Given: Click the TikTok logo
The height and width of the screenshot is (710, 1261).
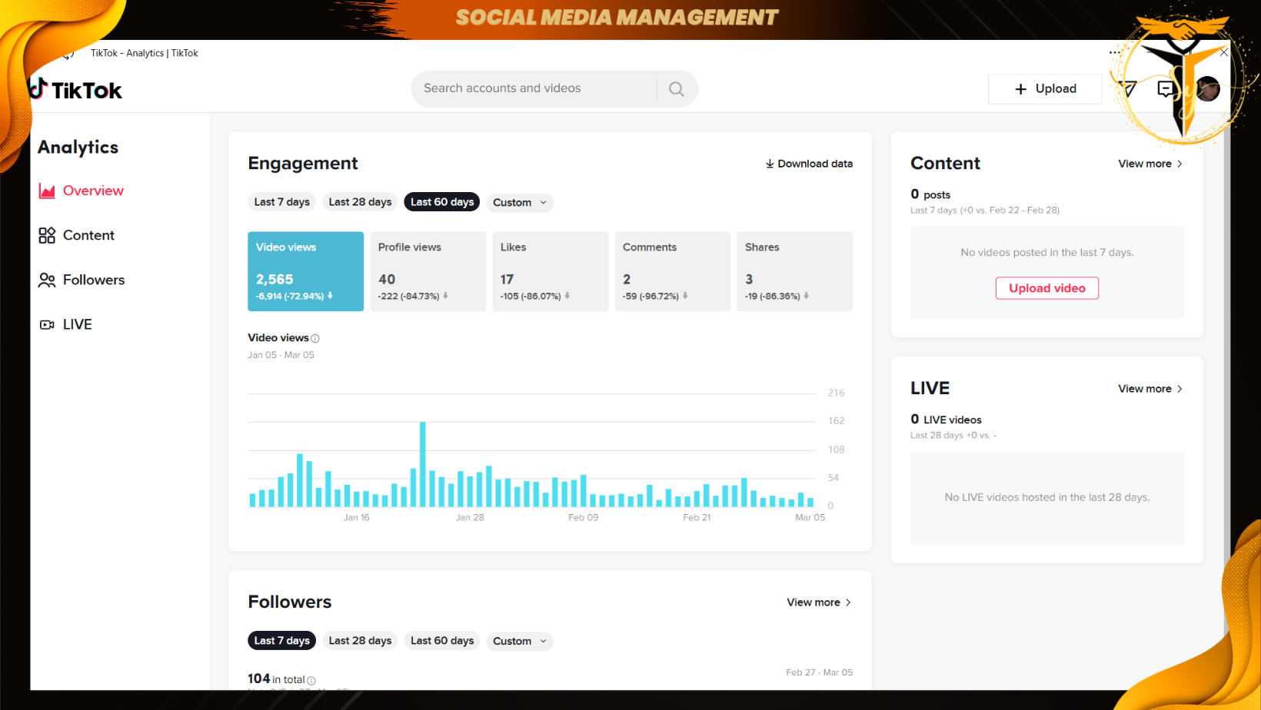Looking at the screenshot, I should click(75, 90).
